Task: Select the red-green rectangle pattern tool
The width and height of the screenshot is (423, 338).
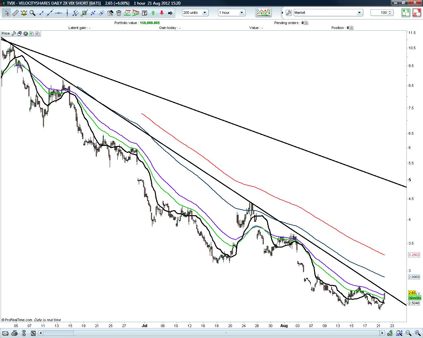Action: pos(127,13)
